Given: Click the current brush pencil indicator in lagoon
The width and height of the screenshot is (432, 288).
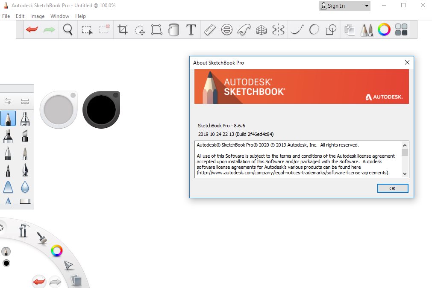Looking at the screenshot, I should (6, 251).
